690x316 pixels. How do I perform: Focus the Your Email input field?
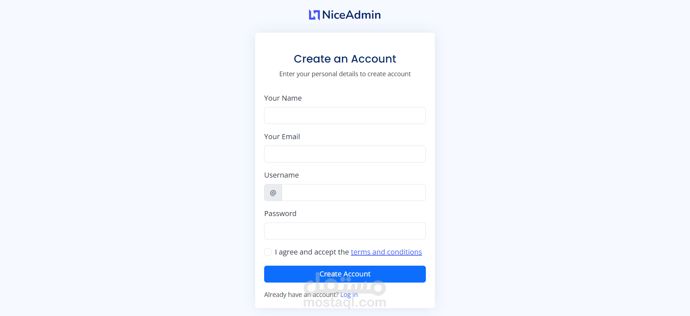click(345, 154)
